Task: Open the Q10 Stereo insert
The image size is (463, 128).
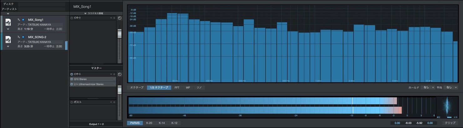Action: click(93, 79)
